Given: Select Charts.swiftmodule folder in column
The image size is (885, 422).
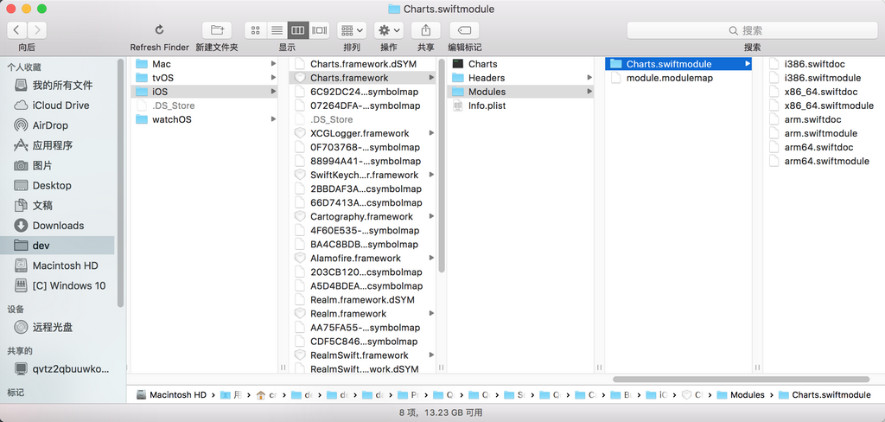Looking at the screenshot, I should pos(678,64).
